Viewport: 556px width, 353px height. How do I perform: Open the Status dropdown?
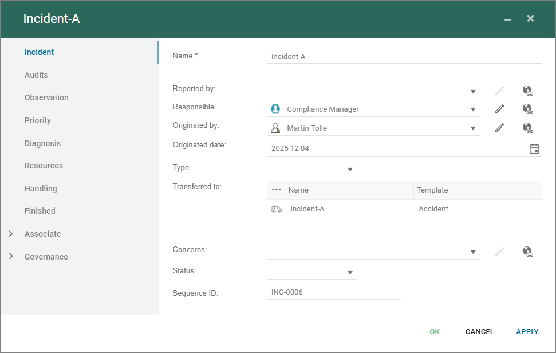[x=350, y=273]
